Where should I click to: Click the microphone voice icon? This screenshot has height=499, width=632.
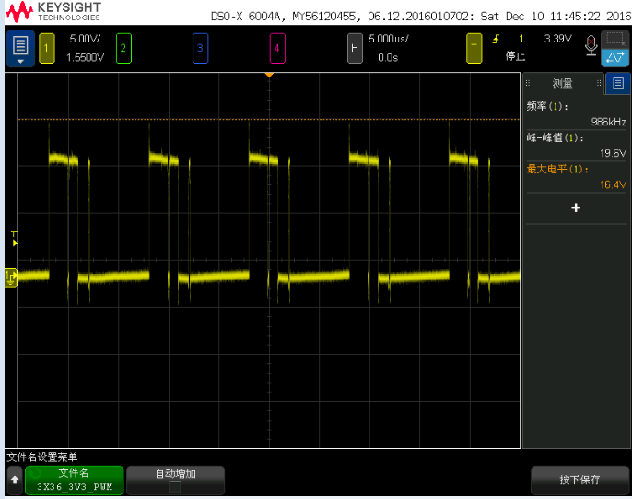[x=591, y=45]
